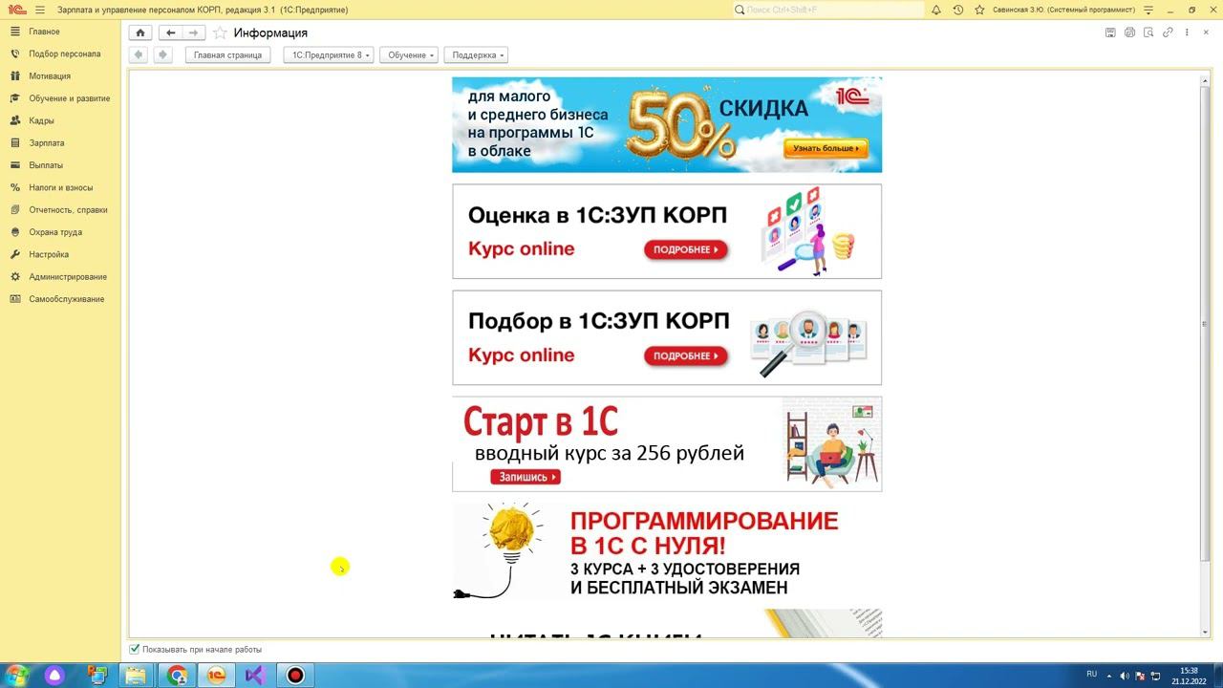Go forward with the right arrow button
The image size is (1223, 688).
click(x=193, y=32)
